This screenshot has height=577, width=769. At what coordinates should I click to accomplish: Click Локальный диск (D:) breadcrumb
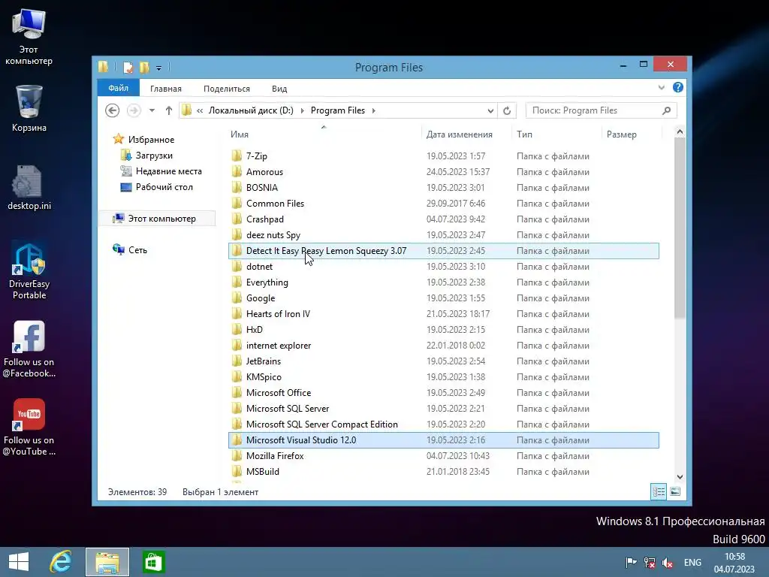[251, 110]
